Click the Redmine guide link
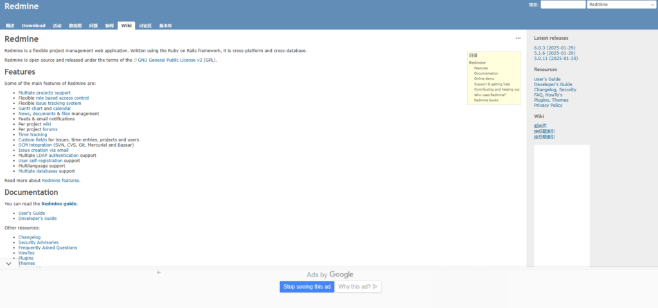The height and width of the screenshot is (308, 658). click(x=59, y=204)
